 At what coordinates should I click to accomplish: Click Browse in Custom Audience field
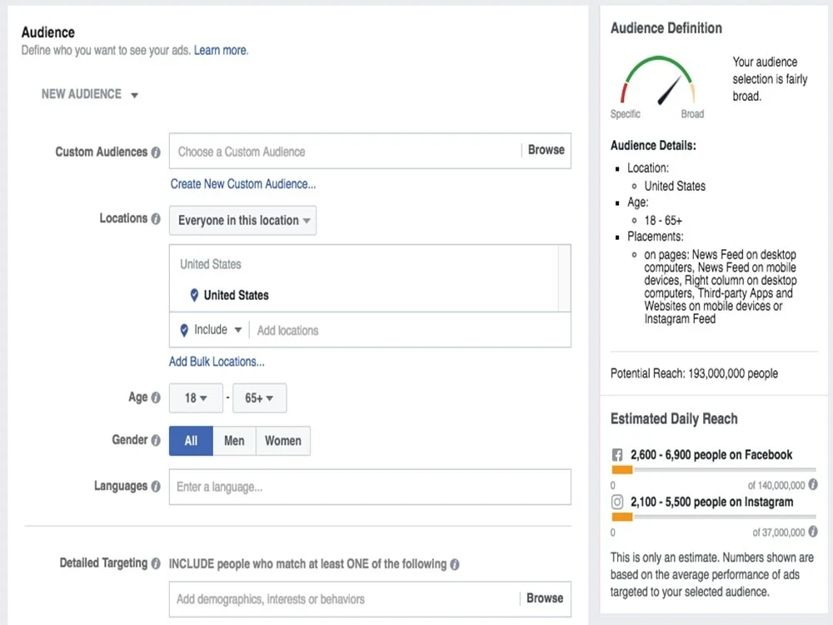(546, 150)
